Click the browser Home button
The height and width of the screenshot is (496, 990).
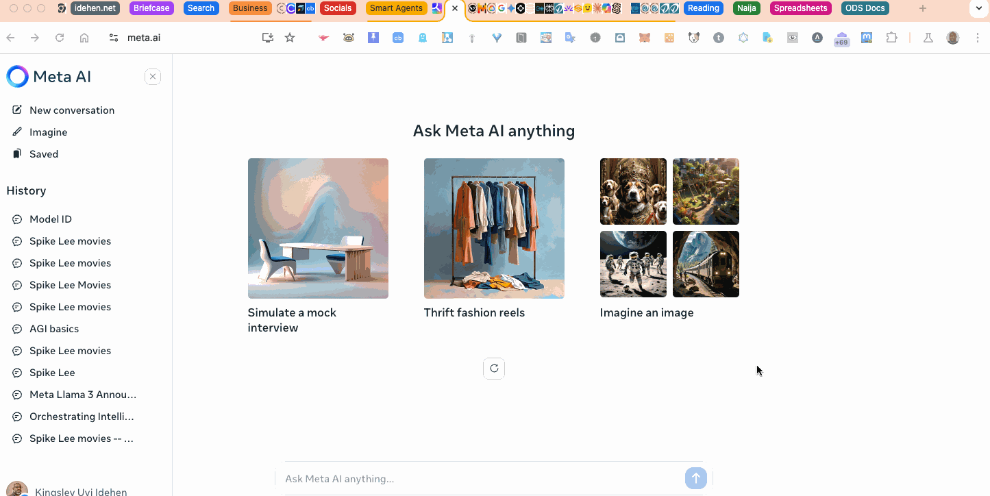click(84, 38)
